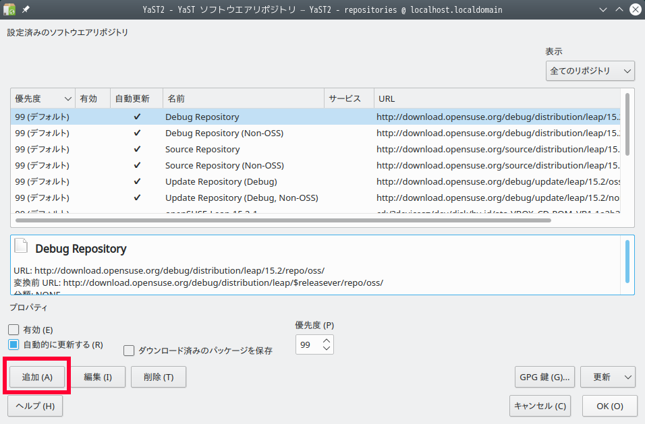Sort by the 名前 column header
This screenshot has width=645, height=424.
coord(244,98)
